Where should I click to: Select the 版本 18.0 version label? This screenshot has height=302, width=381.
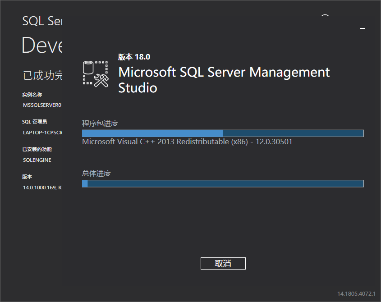134,57
